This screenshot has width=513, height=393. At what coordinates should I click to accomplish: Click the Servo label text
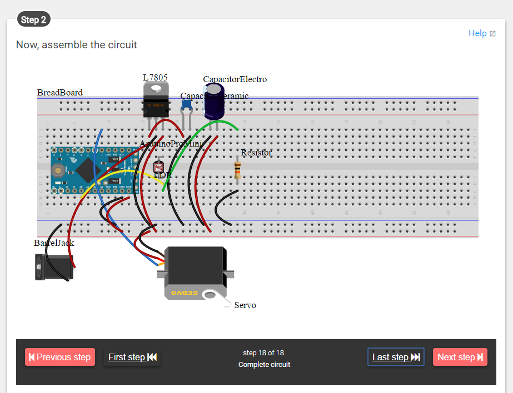(245, 305)
